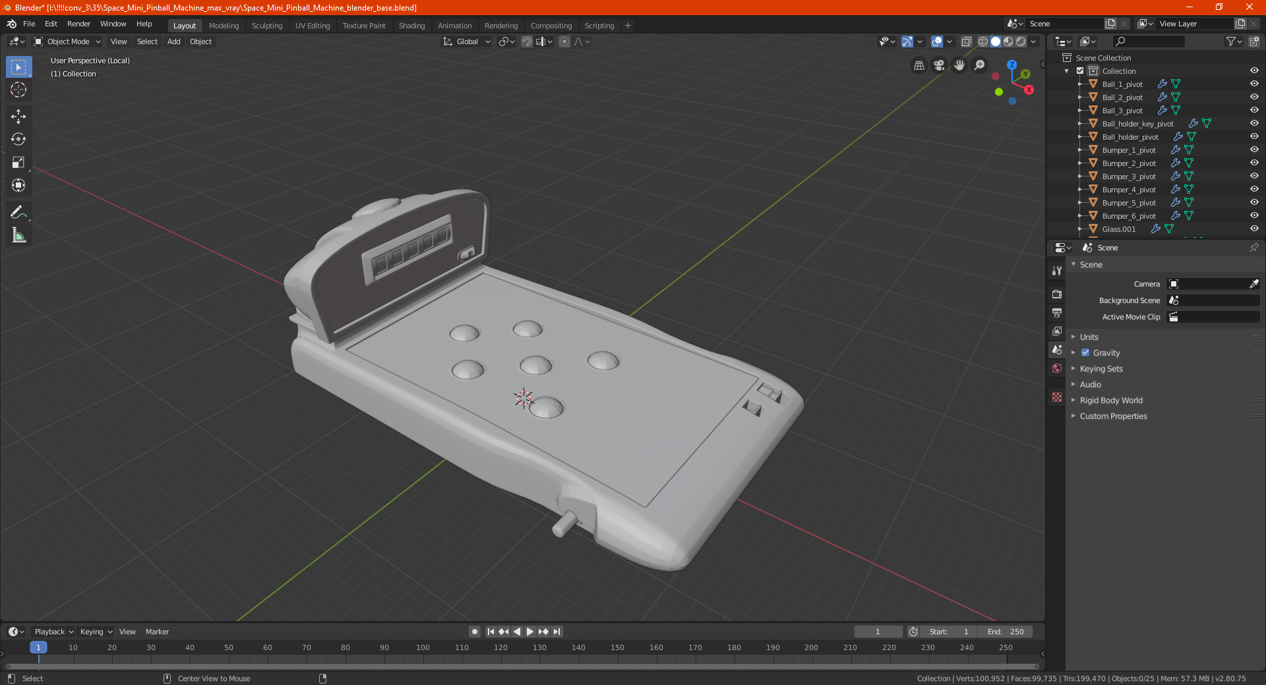Hide Bumper_3_pivot with its eye icon
Image resolution: width=1266 pixels, height=685 pixels.
[1254, 176]
